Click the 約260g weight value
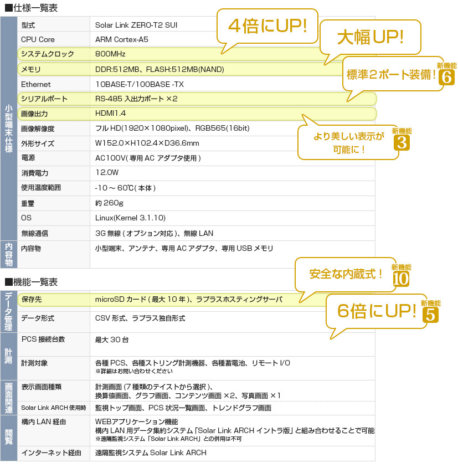Screen dimensions: 458x468 click(x=109, y=203)
